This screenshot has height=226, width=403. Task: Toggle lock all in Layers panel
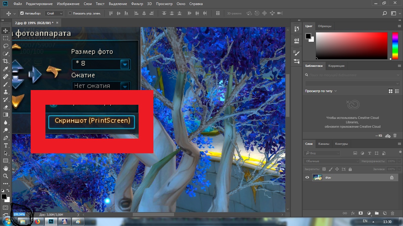click(x=350, y=169)
